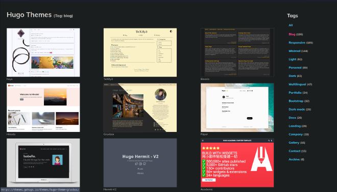Click the TeXify3 caption under its thumbnail
Image resolution: width=337 pixels, height=192 pixels.
108,79
